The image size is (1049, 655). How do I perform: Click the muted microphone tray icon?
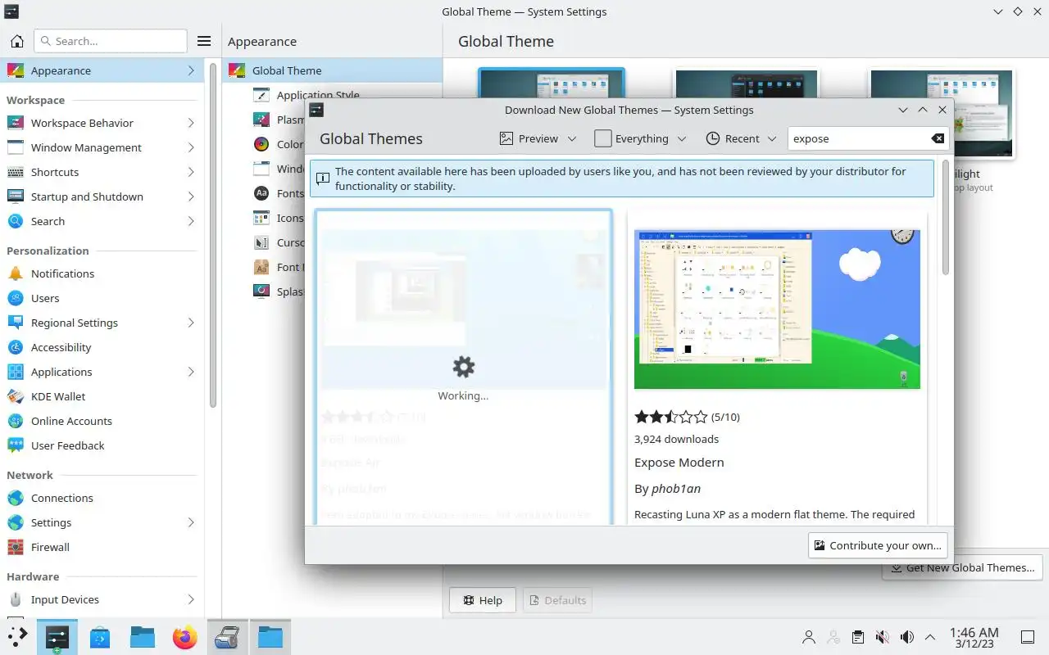[x=883, y=637]
